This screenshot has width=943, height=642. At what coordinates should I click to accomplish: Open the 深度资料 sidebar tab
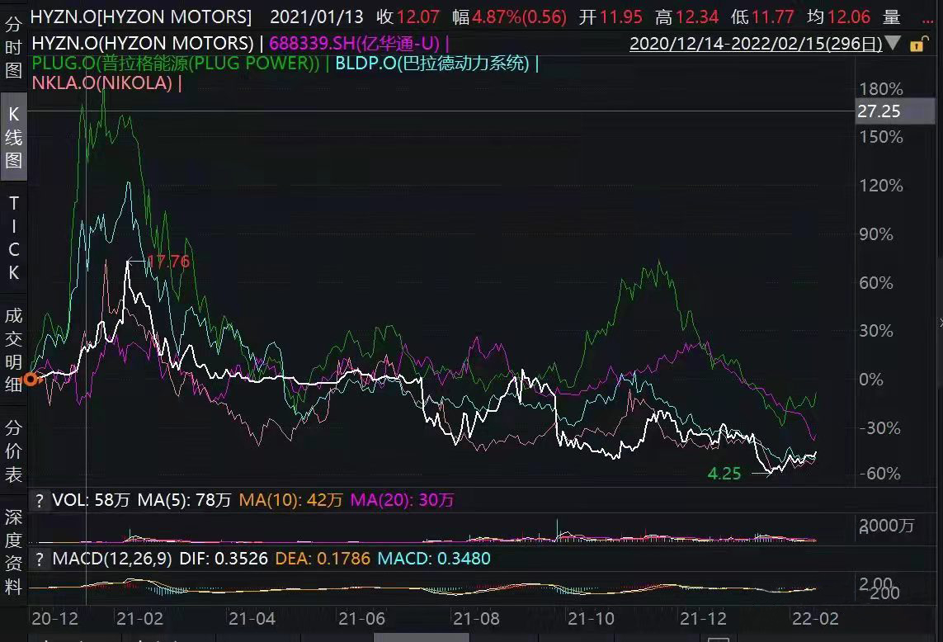tap(14, 552)
